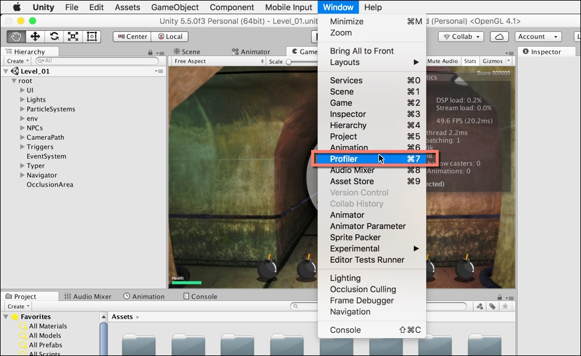
Task: Choose Frame Debugger from the Window menu
Action: [371, 301]
